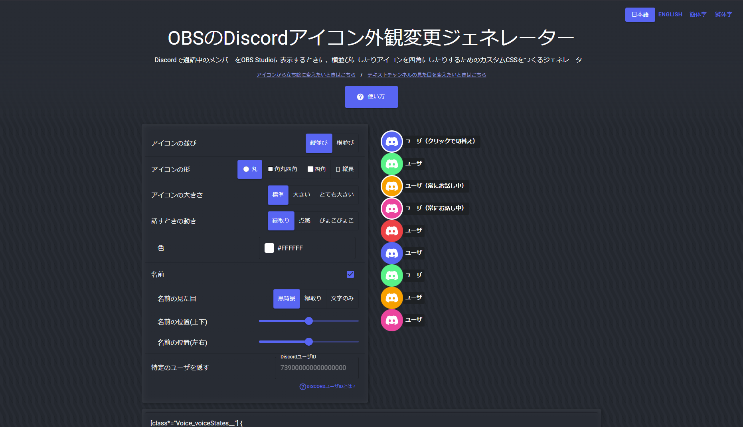The image size is (743, 427).
Task: Select 黒背景 name appearance
Action: point(287,299)
